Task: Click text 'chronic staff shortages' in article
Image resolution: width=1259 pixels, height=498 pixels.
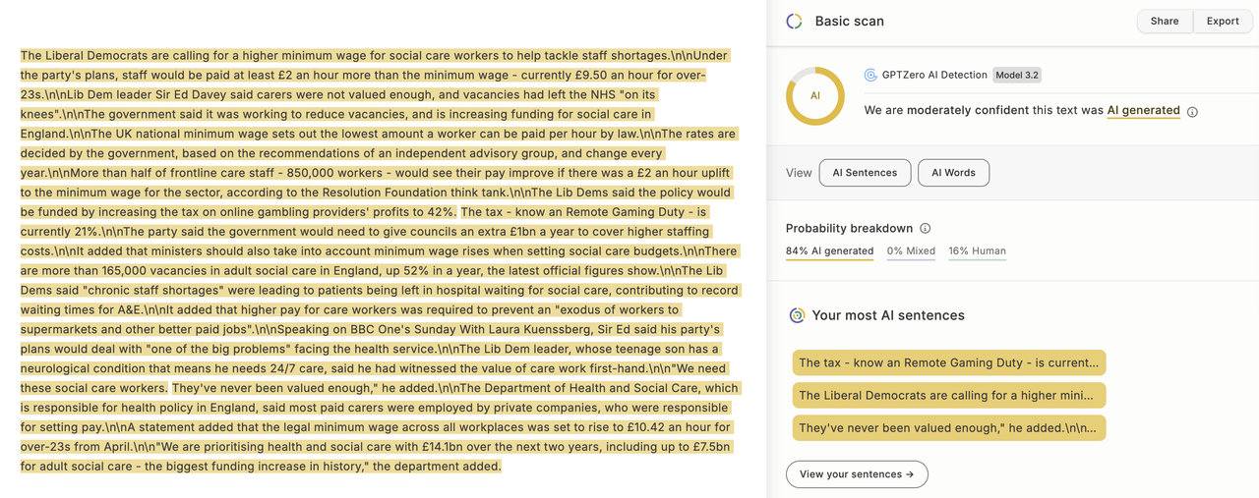Action: 152,291
